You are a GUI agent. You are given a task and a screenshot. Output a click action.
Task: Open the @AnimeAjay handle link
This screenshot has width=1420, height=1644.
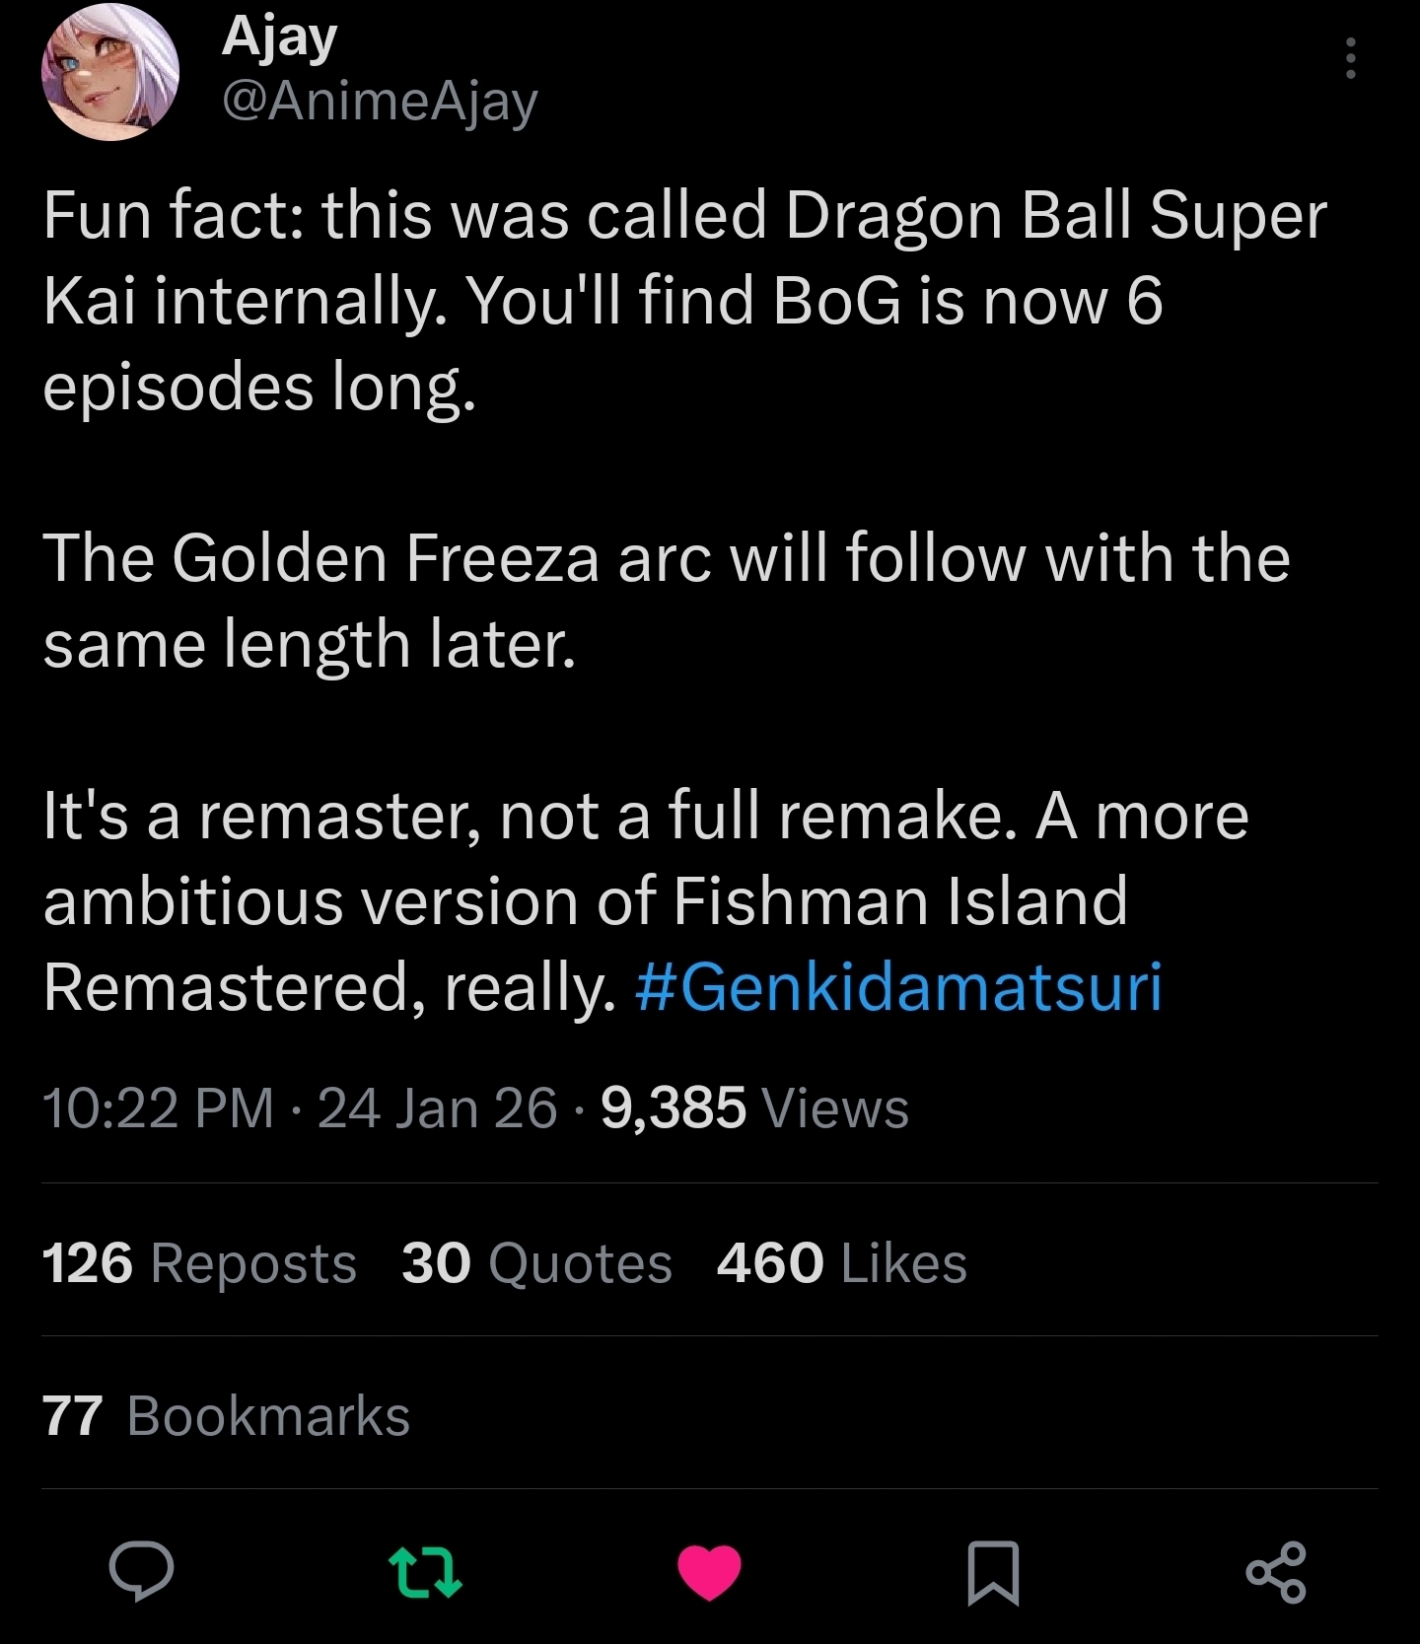pyautogui.click(x=381, y=101)
